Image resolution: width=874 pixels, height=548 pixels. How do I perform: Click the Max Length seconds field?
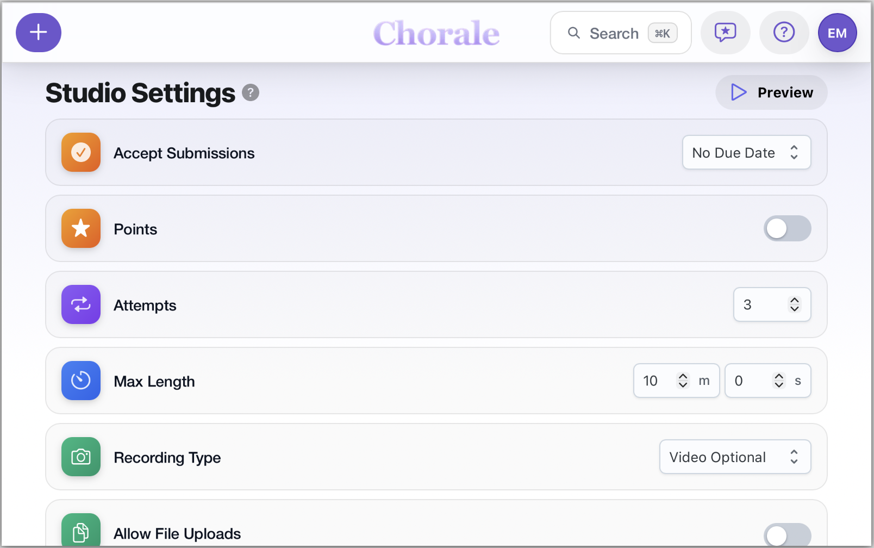point(768,381)
